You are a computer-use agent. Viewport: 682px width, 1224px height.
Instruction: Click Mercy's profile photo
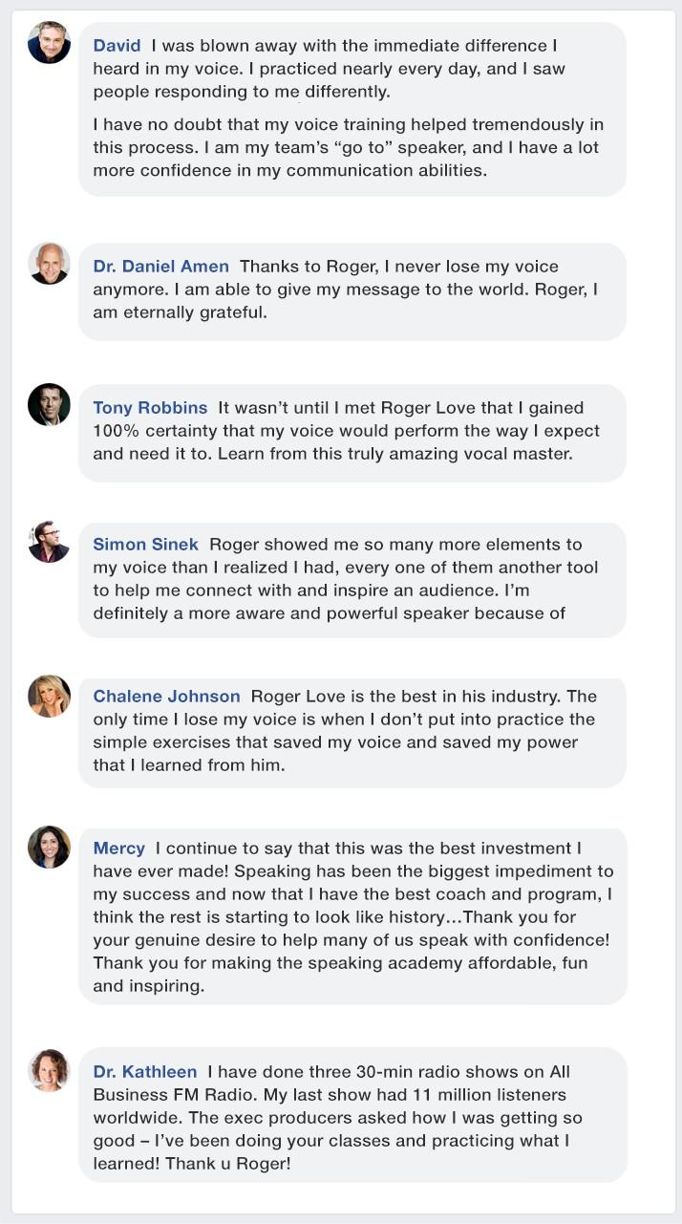[49, 847]
